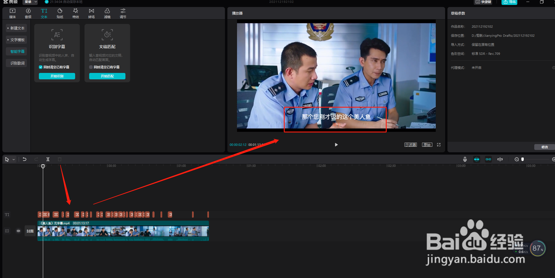
Task: Select the pointer selection tool
Action: (7, 159)
